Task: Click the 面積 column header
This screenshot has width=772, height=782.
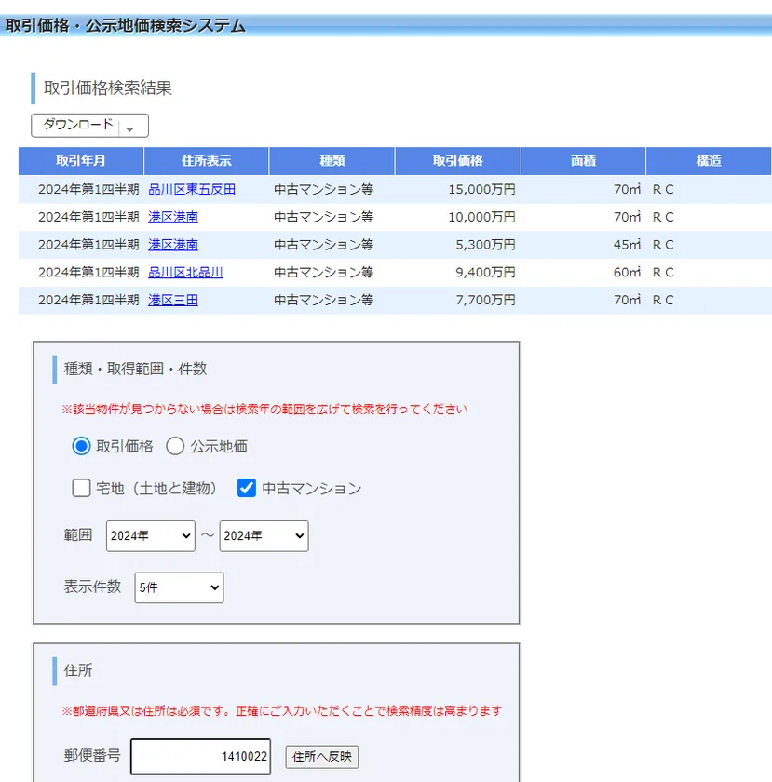Action: click(x=583, y=160)
